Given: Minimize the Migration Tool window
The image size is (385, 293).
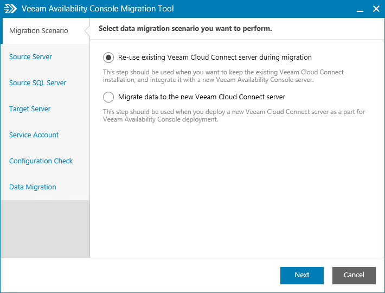Looking at the screenshot, I should tap(360, 9).
